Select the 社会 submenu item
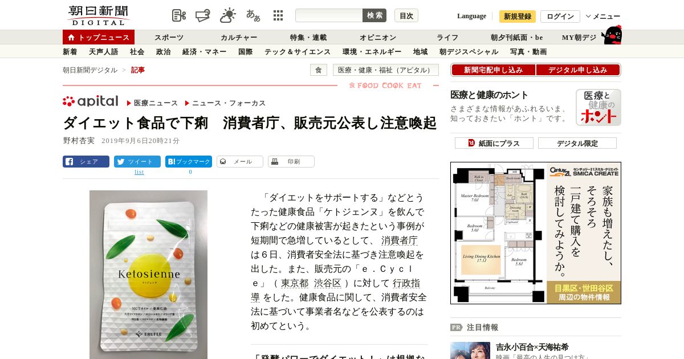 (137, 52)
